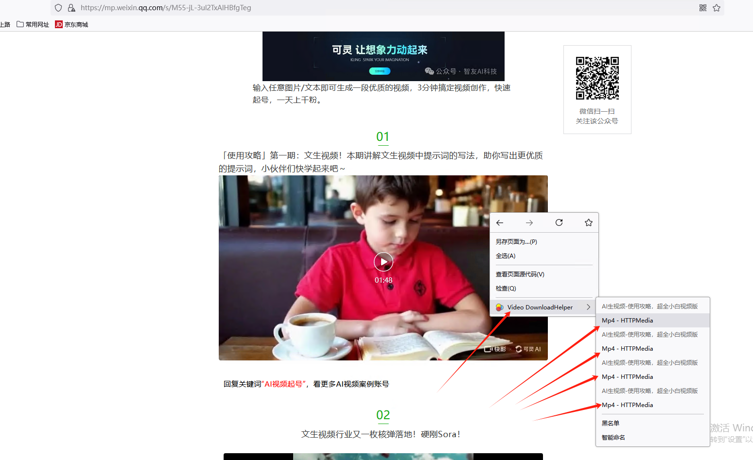Click the 可灵 让想象力动起来 banner image
Image resolution: width=753 pixels, height=460 pixels.
384,56
